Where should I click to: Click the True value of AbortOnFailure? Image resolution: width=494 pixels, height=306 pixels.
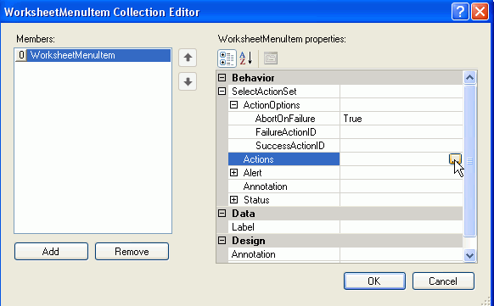click(353, 119)
